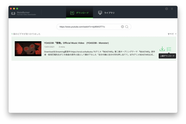Click the date 13/01/2021

(49, 47)
